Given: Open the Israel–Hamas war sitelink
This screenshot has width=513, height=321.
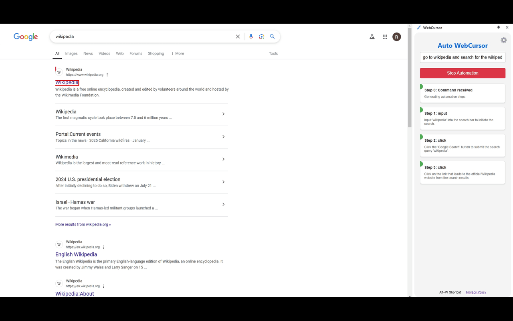Looking at the screenshot, I should tap(75, 202).
